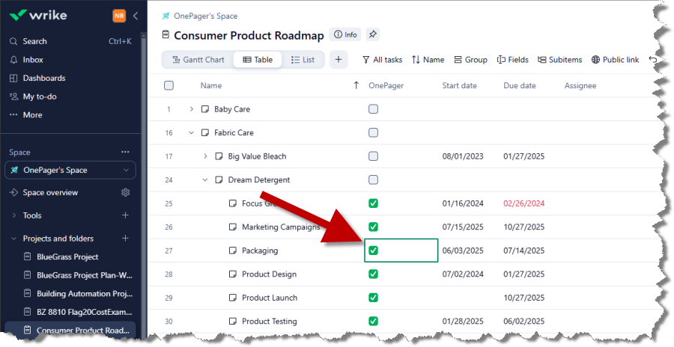Tick the select-all header checkbox

(x=169, y=85)
